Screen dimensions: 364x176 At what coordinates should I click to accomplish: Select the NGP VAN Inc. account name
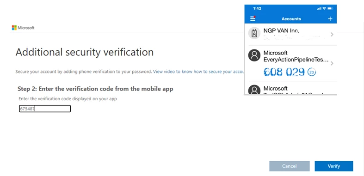point(281,30)
